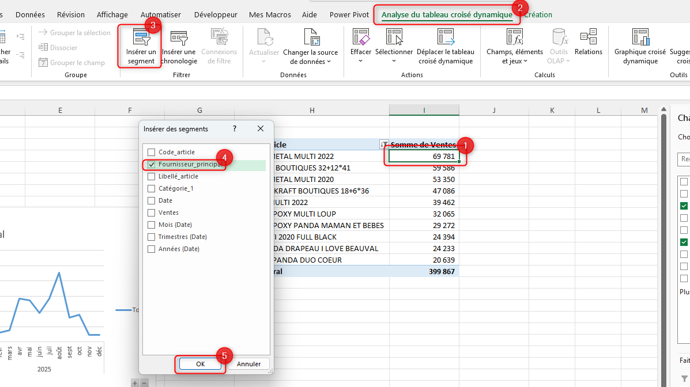Check the Trimestres (Date) checkbox
The width and height of the screenshot is (690, 387).
point(152,237)
